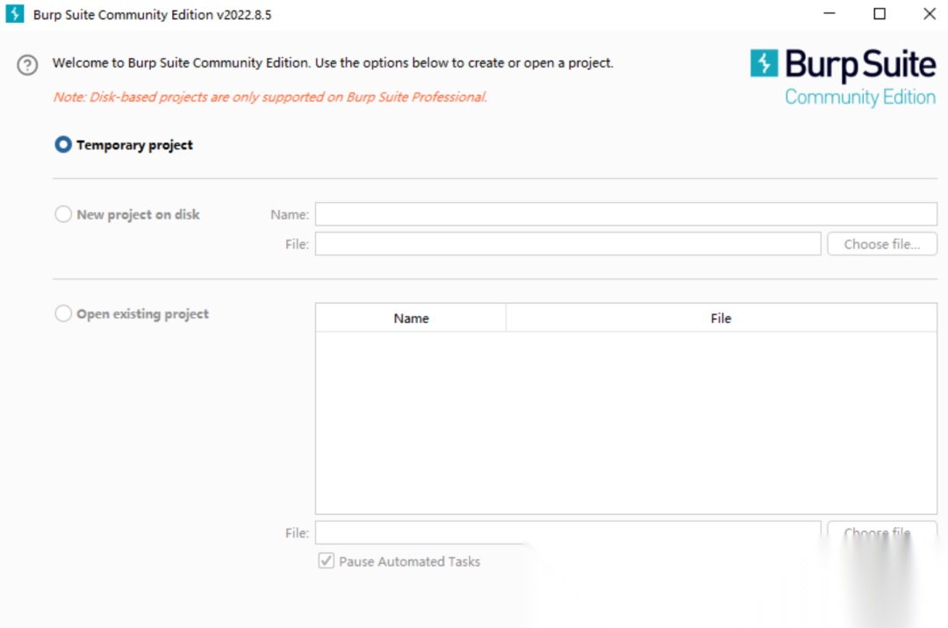Sort by the File column header
The width and height of the screenshot is (948, 628).
tap(721, 318)
